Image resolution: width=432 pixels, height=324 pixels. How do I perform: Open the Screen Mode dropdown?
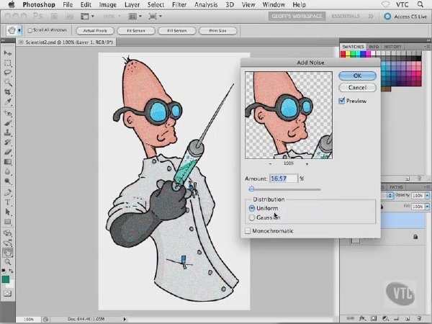pos(155,17)
